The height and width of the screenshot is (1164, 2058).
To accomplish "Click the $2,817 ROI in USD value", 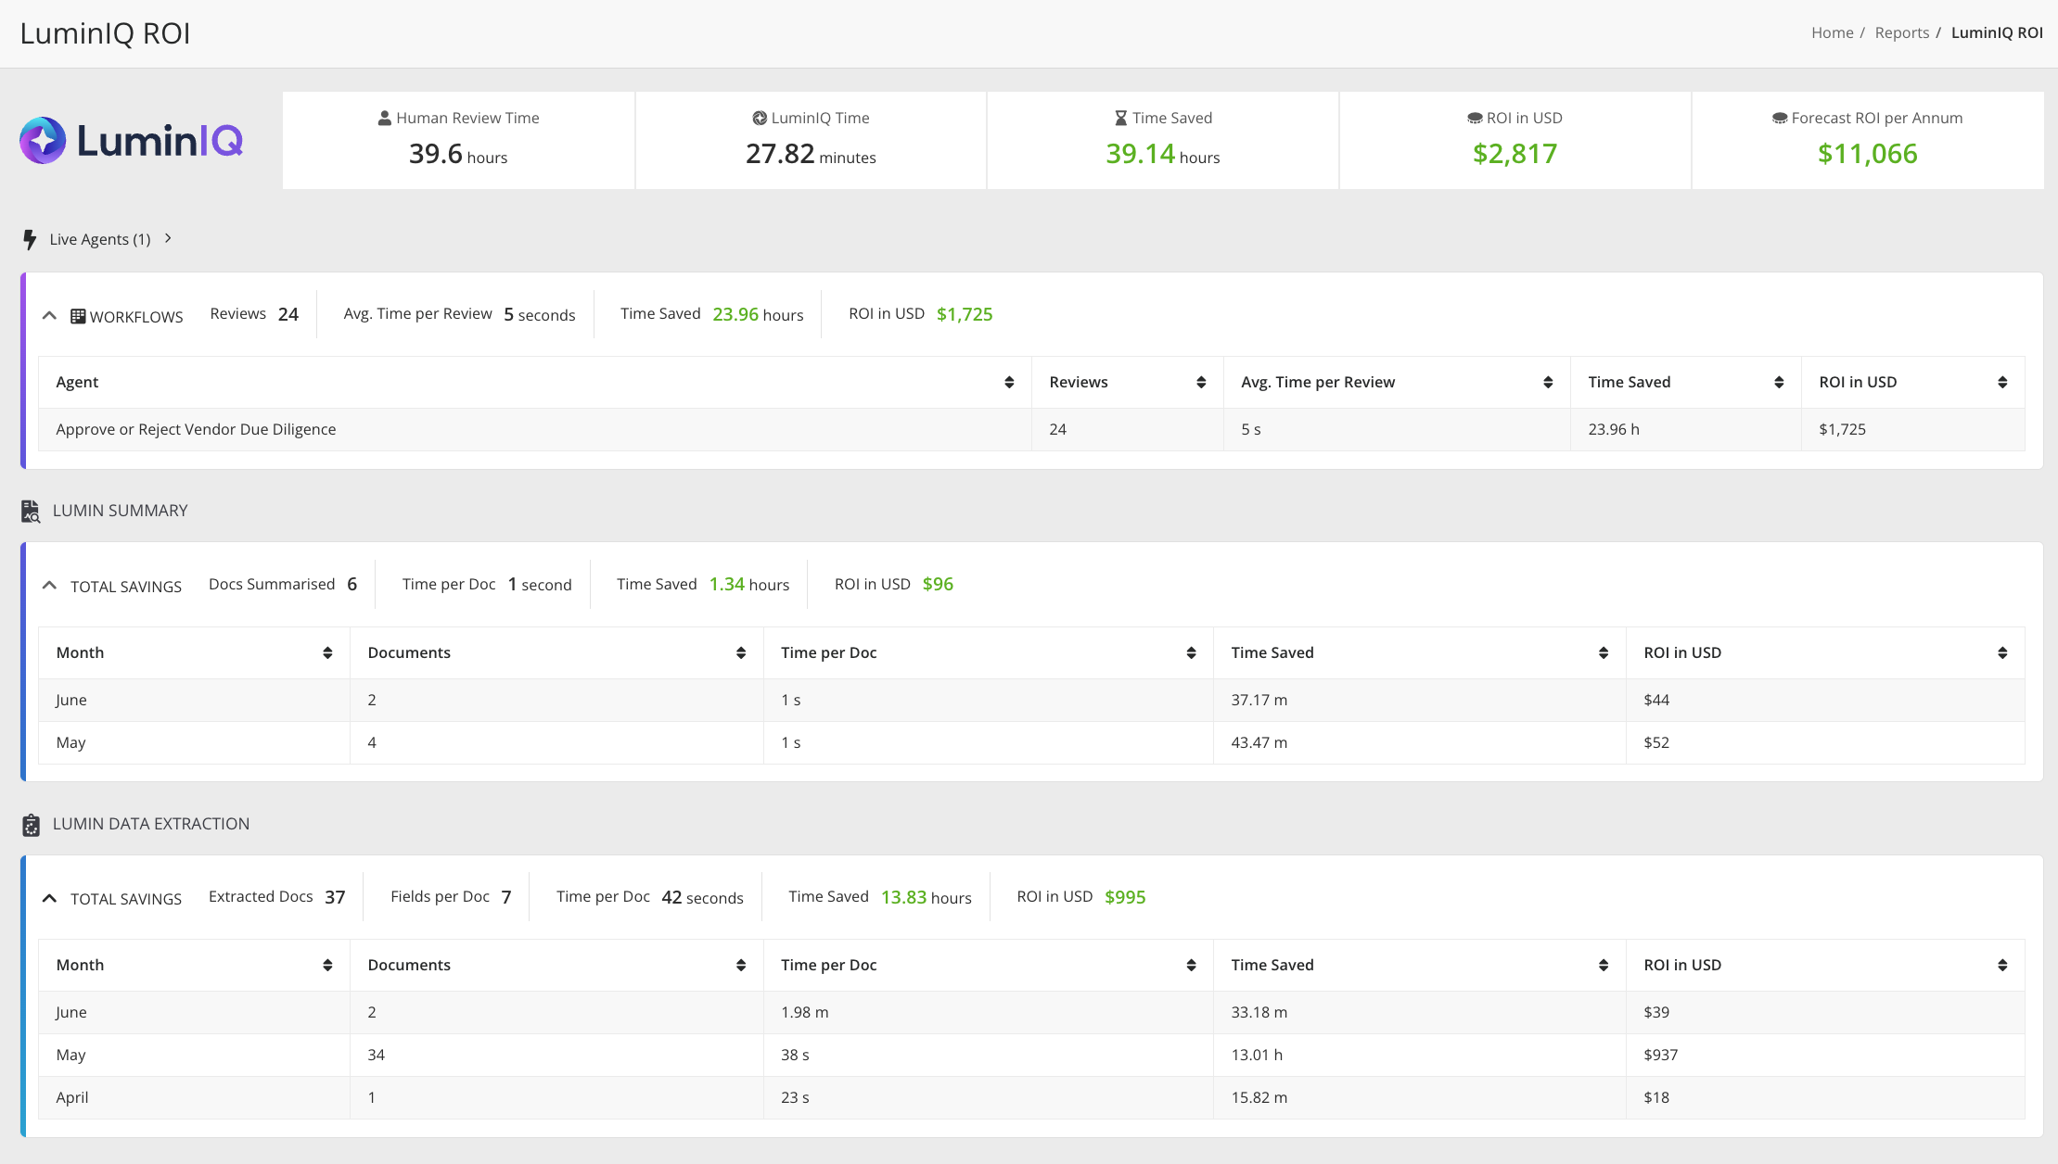I will click(x=1515, y=154).
